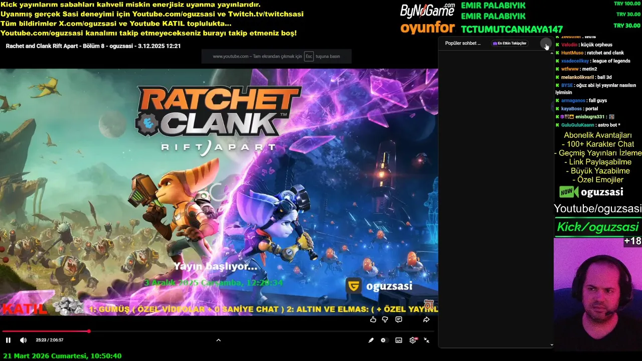This screenshot has width=642, height=361.
Task: Exit full screen with the shrink icon
Action: click(427, 340)
